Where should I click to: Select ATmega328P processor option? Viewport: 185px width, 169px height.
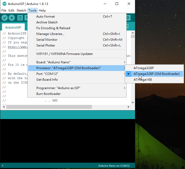(143, 68)
